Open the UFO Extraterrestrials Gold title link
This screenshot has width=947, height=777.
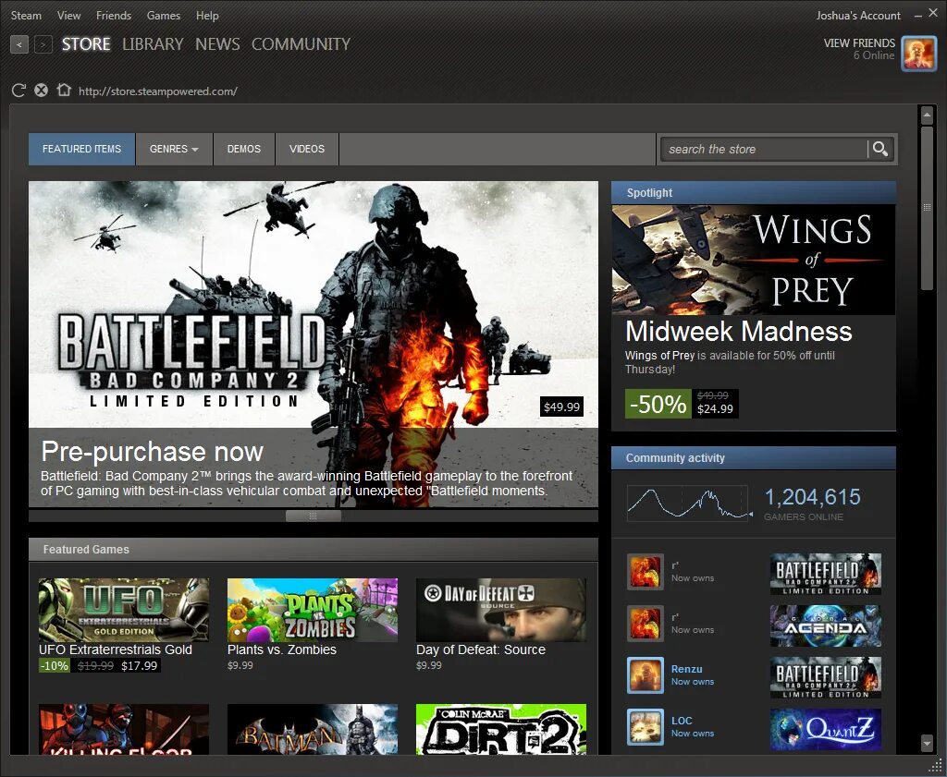coord(116,650)
